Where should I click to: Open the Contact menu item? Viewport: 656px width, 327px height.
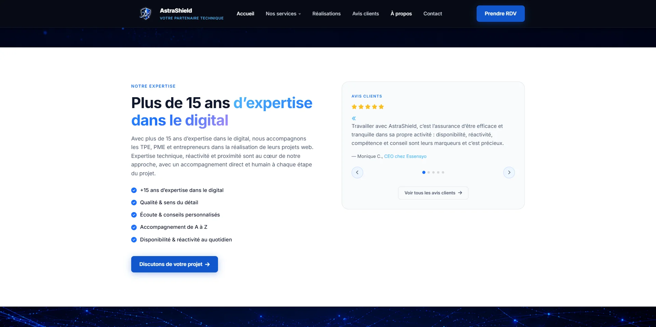coord(433,14)
